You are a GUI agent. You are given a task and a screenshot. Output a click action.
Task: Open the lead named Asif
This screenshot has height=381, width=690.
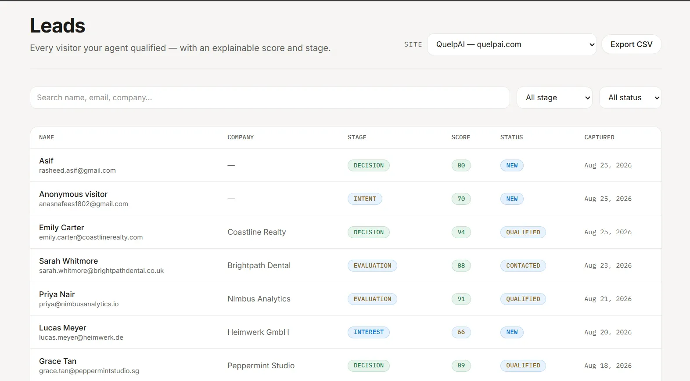(46, 161)
